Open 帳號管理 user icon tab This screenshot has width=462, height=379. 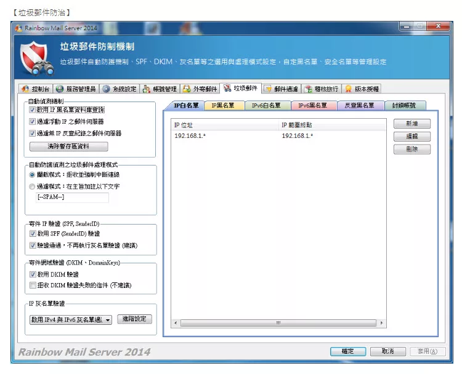click(147, 89)
